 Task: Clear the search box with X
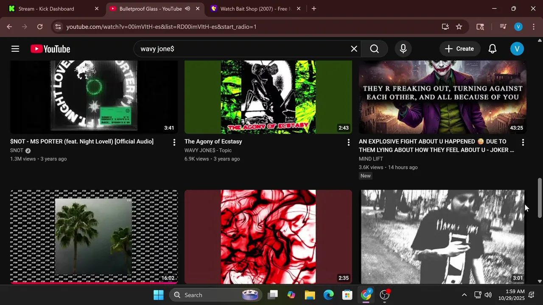[x=354, y=49]
